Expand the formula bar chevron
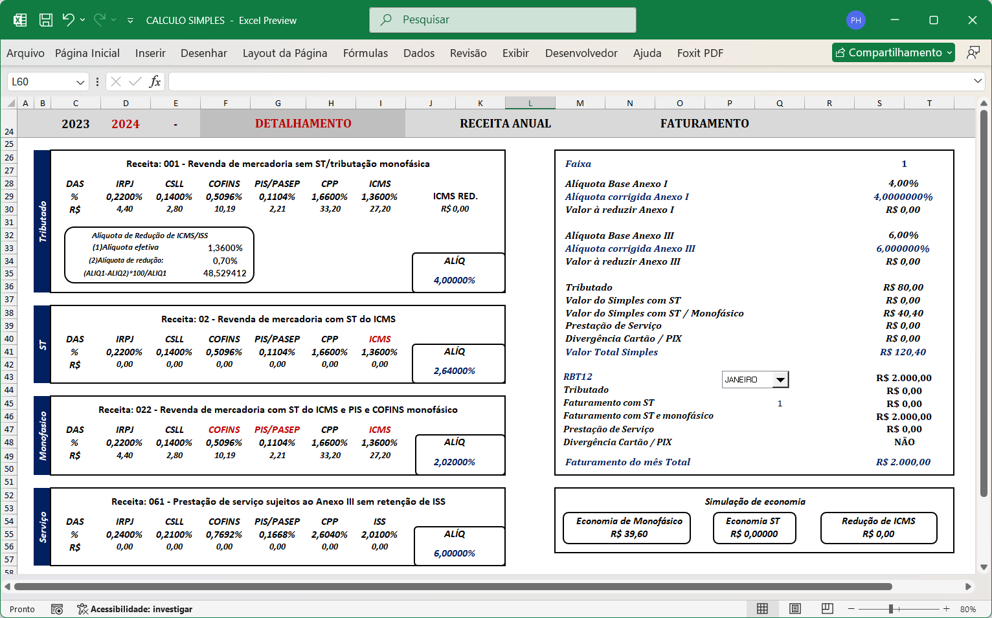Image resolution: width=992 pixels, height=618 pixels. [978, 81]
